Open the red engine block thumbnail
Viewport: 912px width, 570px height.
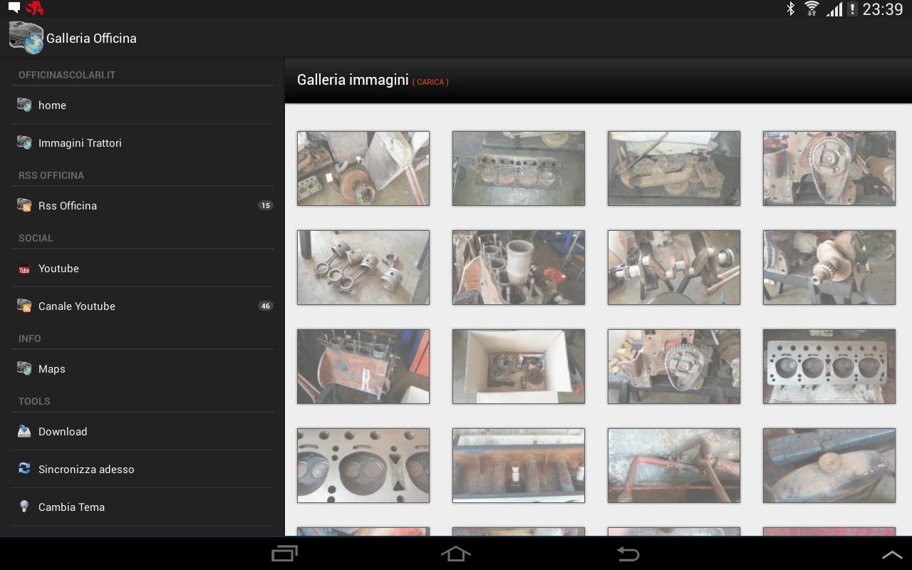363,366
